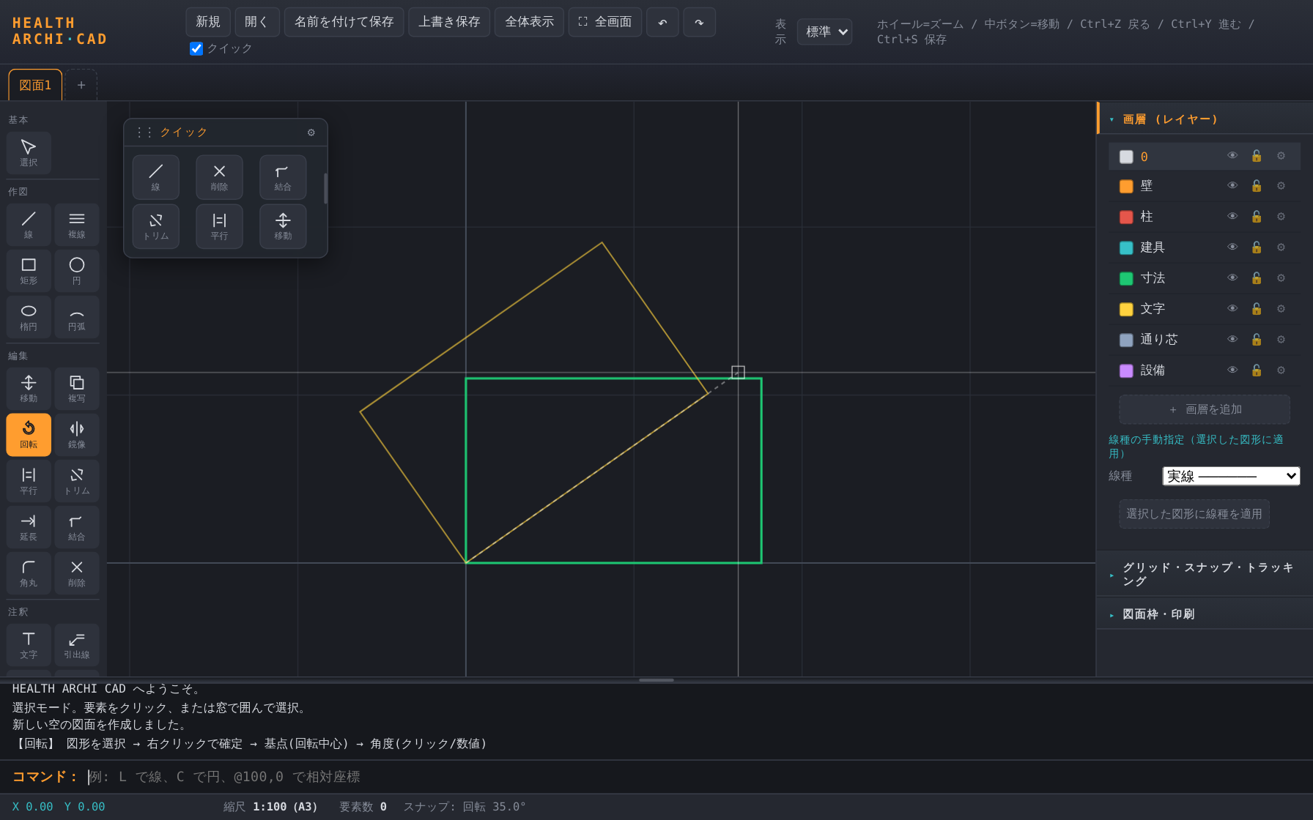Image resolution: width=1313 pixels, height=820 pixels.
Task: Select the 円 circle tool
Action: 77,270
